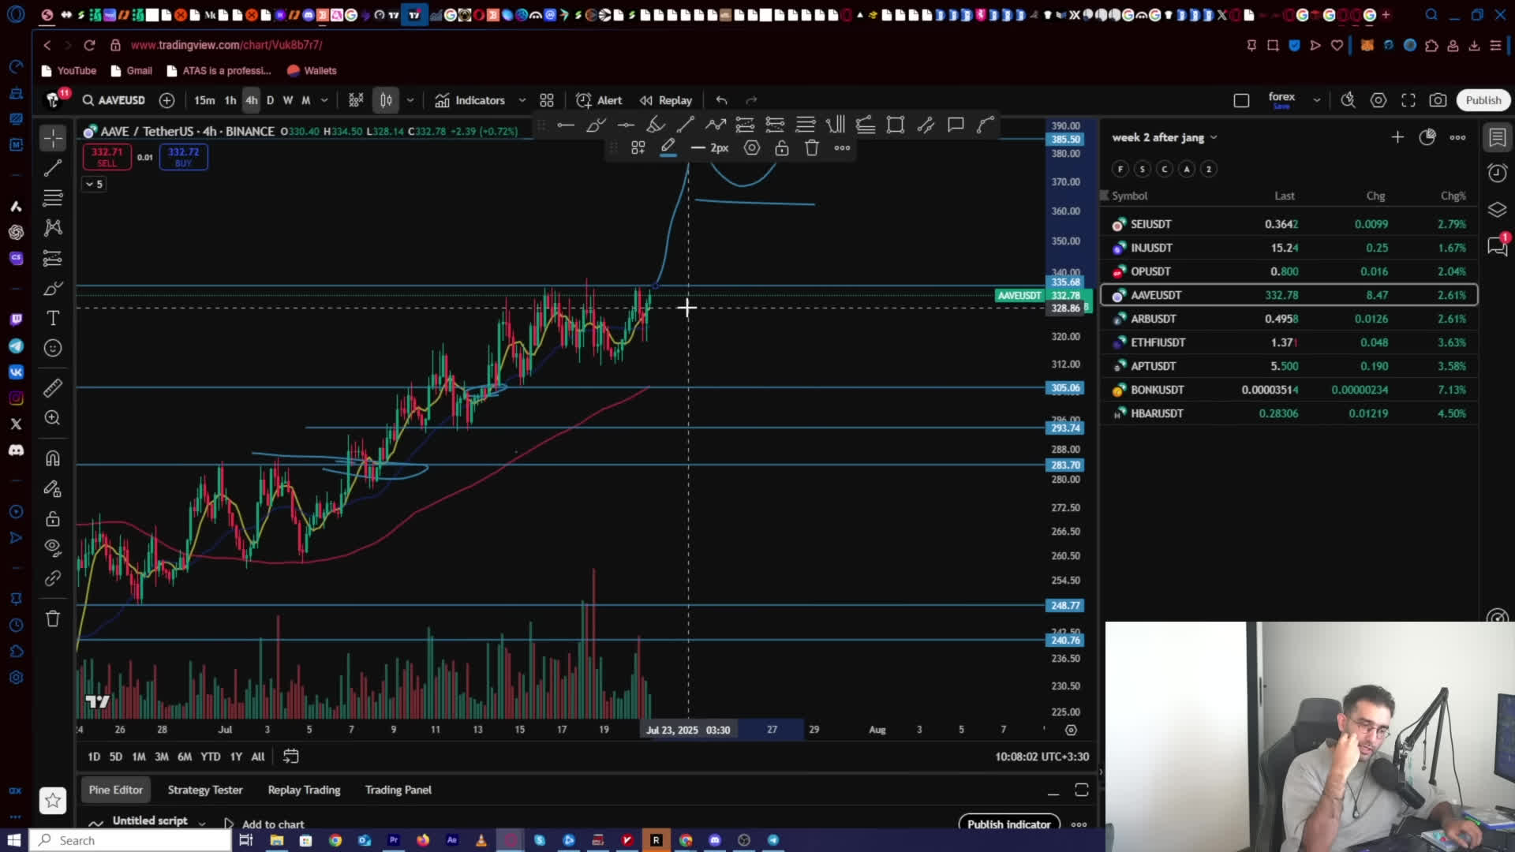The width and height of the screenshot is (1515, 852).
Task: Open the candle chart type selector
Action: click(386, 100)
